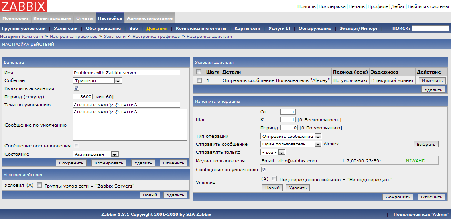This screenshot has height=219, width=451.
Task: Click the Печать link
Action: tap(356, 6)
